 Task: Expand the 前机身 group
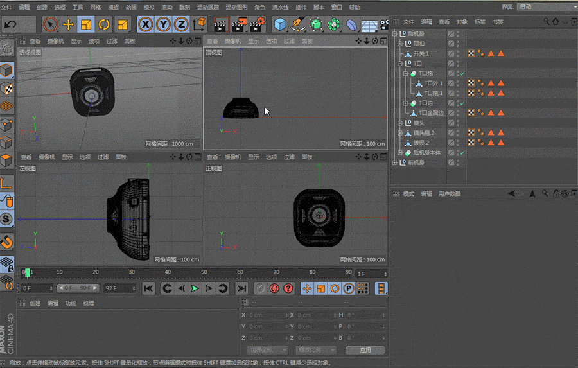pos(394,162)
